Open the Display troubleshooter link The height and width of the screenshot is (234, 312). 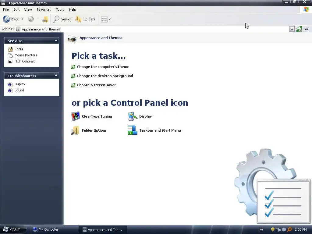click(x=20, y=84)
